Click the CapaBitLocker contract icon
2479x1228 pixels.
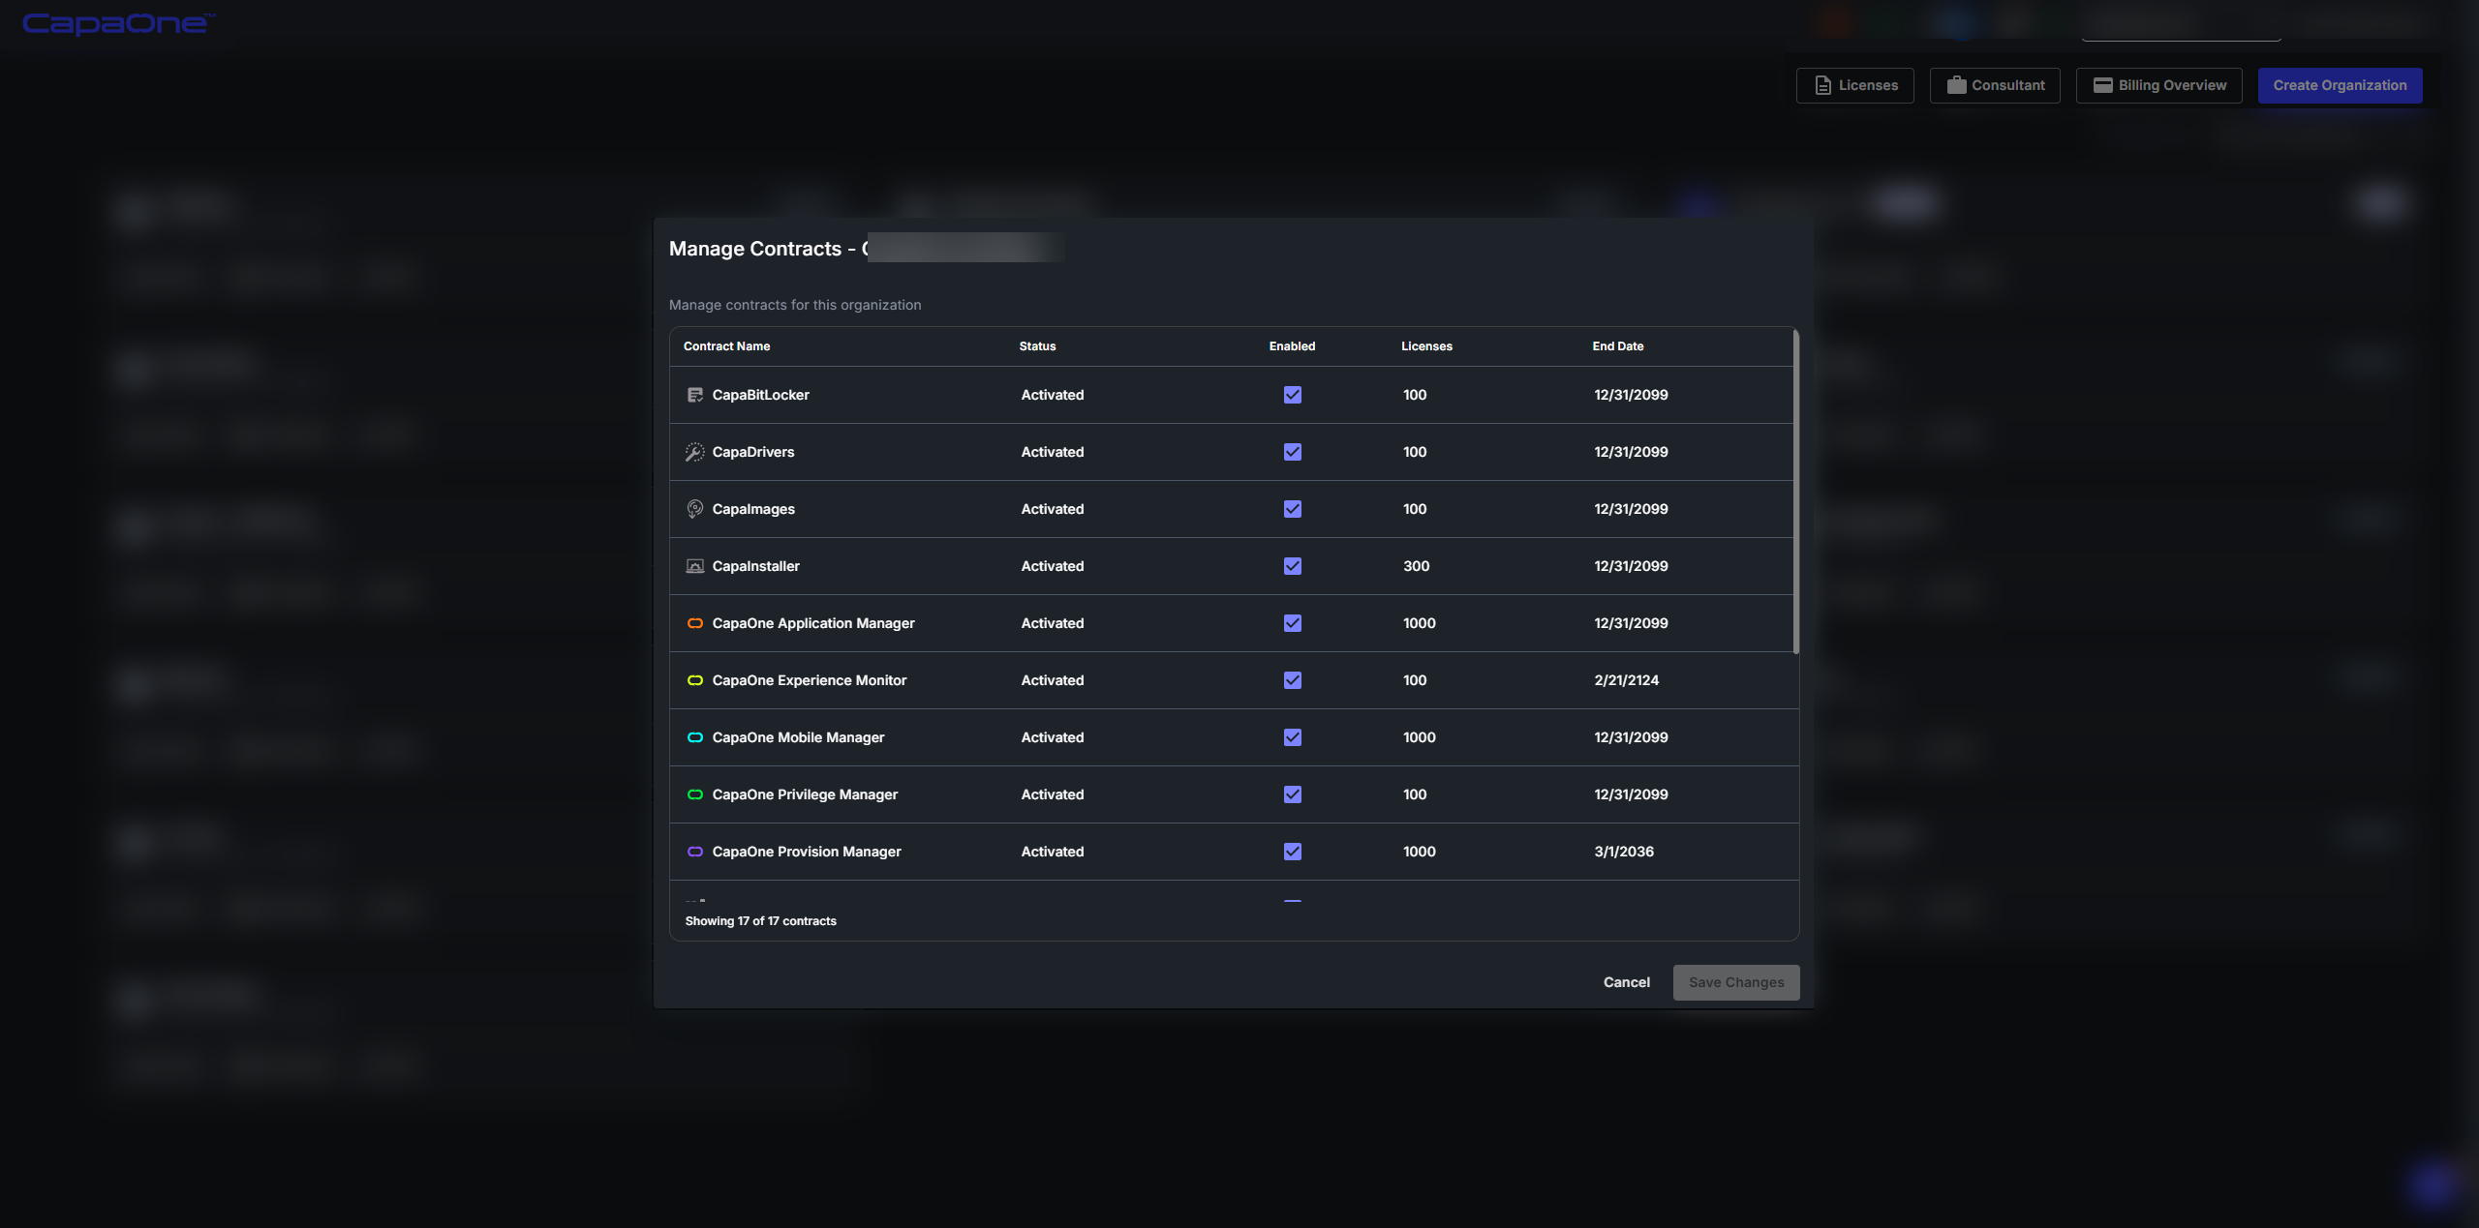point(694,395)
